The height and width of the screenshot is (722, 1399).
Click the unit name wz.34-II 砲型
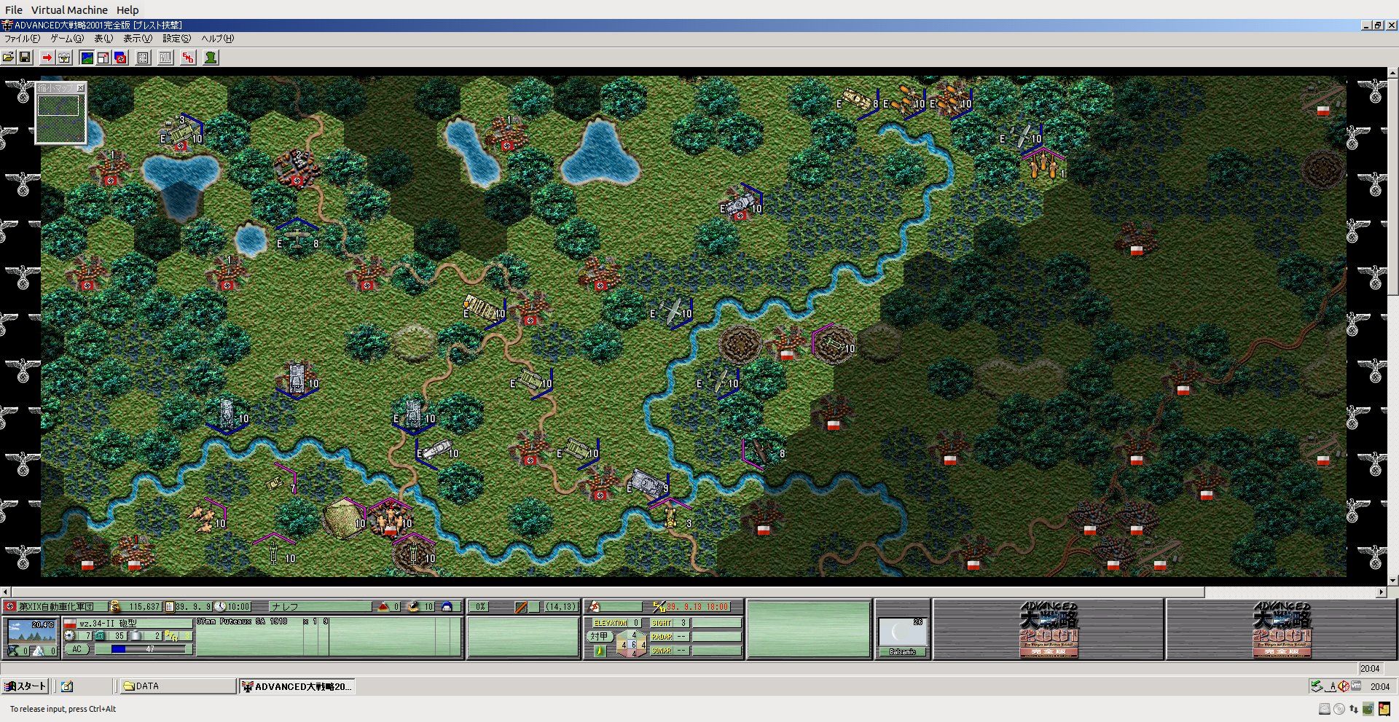(x=108, y=624)
